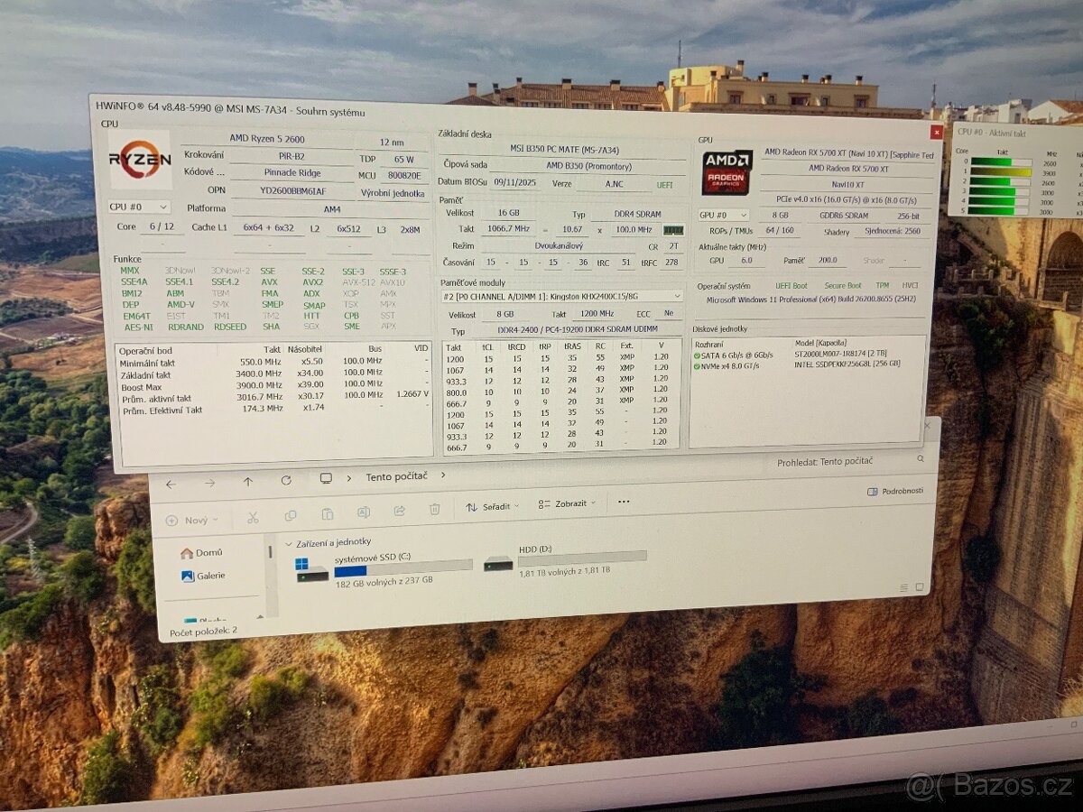Screen dimensions: 1083x812
Task: Select the HDD (D:) drive icon
Action: click(x=498, y=564)
